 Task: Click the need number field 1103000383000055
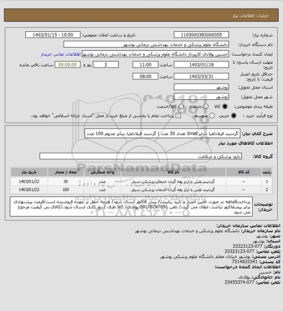click(201, 35)
